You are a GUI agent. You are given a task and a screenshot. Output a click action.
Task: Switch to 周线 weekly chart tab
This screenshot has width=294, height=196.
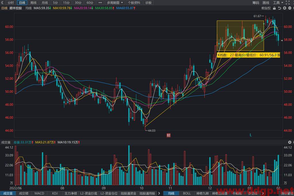33,3
